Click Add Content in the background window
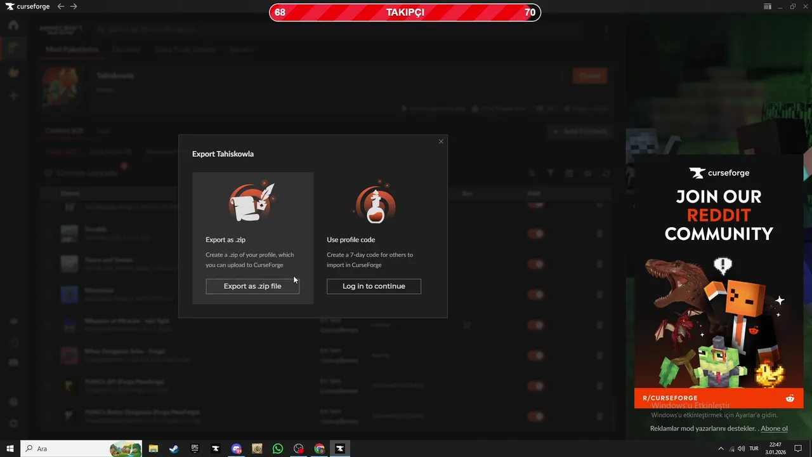Screen dimensions: 812x457 click(x=580, y=132)
